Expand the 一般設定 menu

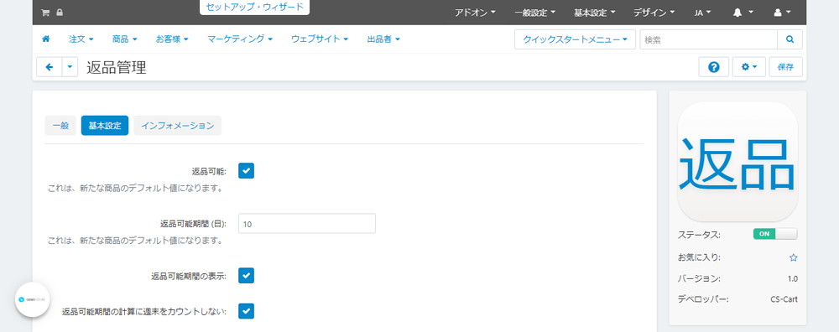point(535,13)
